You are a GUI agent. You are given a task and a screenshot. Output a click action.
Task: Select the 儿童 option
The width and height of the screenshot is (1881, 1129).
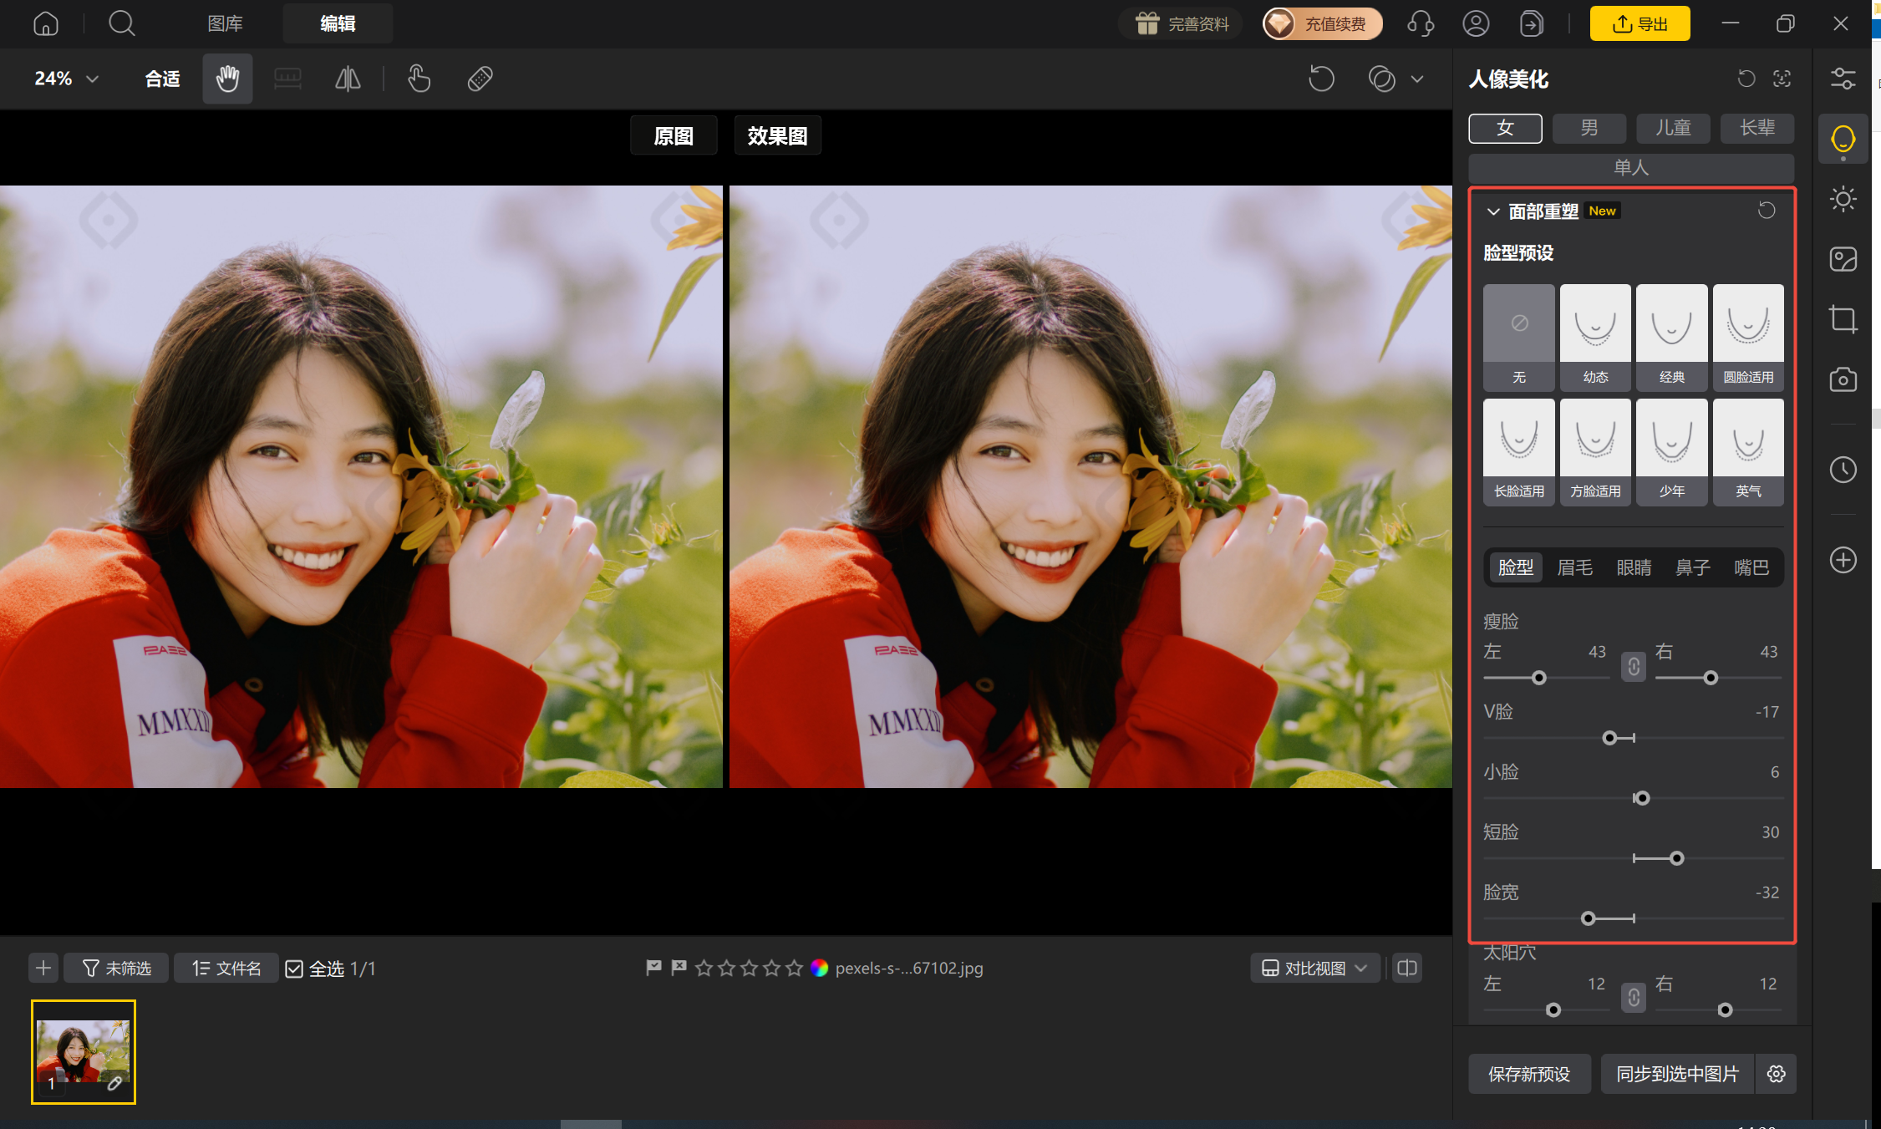tap(1673, 128)
